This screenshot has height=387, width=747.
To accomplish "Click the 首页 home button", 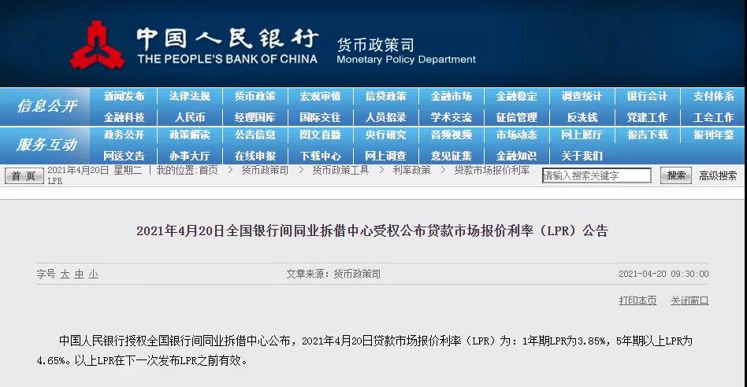I will (24, 176).
